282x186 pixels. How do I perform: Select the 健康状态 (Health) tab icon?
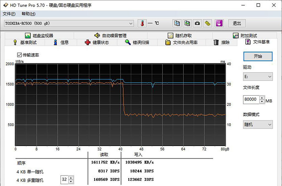88,42
